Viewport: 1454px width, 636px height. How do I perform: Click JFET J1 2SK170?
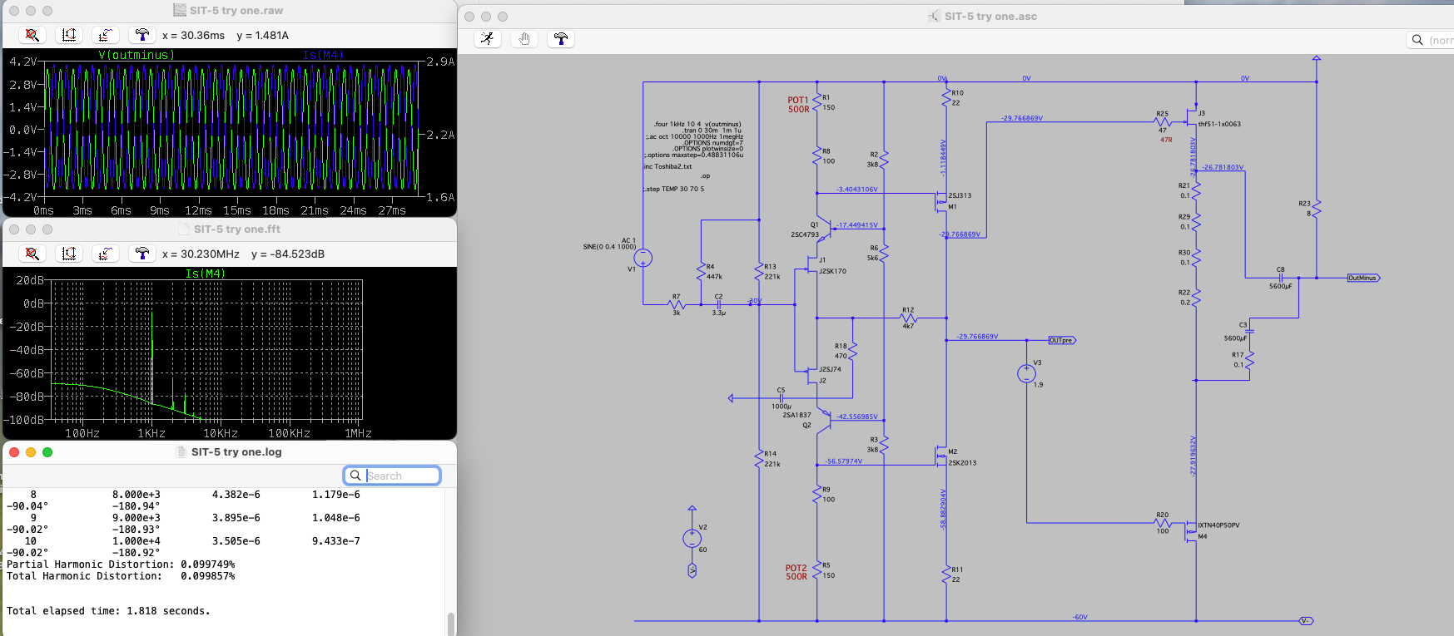tap(811, 265)
